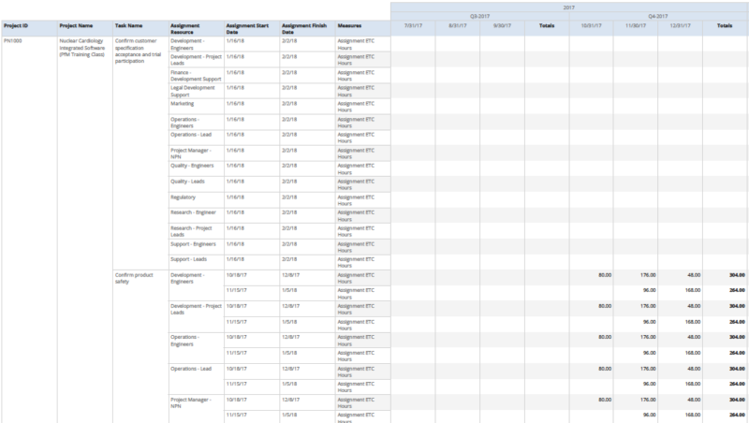The height and width of the screenshot is (423, 749).
Task: Click the Totals header under Q3-2017
Action: [x=547, y=29]
